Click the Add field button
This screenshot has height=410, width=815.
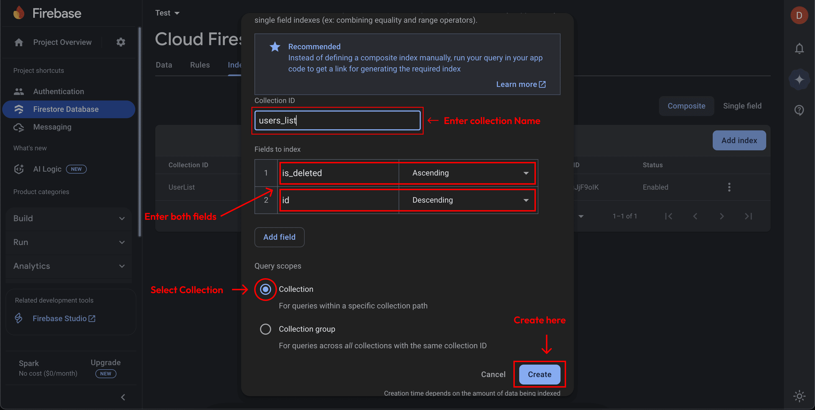tap(279, 237)
